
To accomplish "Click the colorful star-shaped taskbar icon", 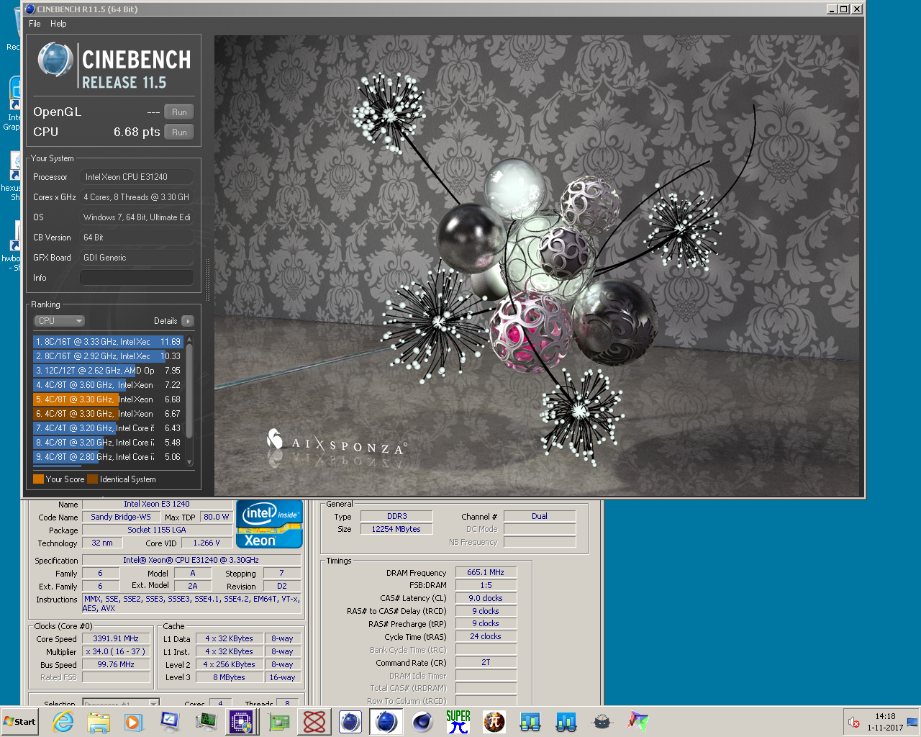I will (638, 722).
